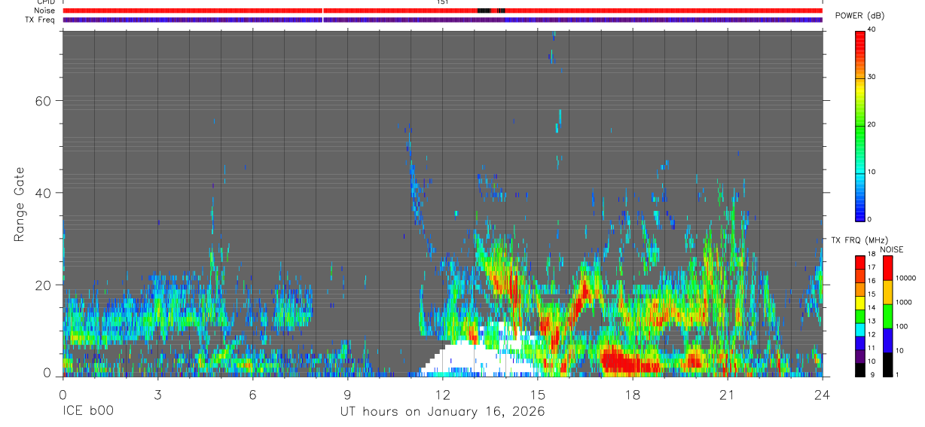Click the 21 tick on the UT hours axis

[728, 394]
